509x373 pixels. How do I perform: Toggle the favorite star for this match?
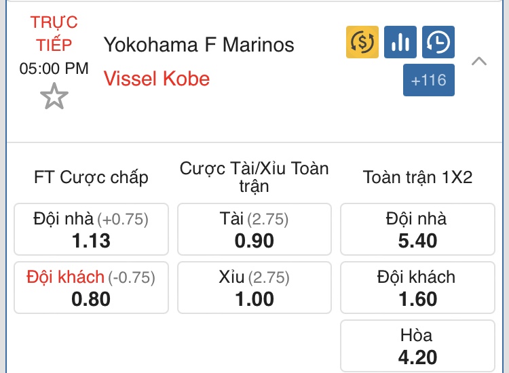pos(54,96)
